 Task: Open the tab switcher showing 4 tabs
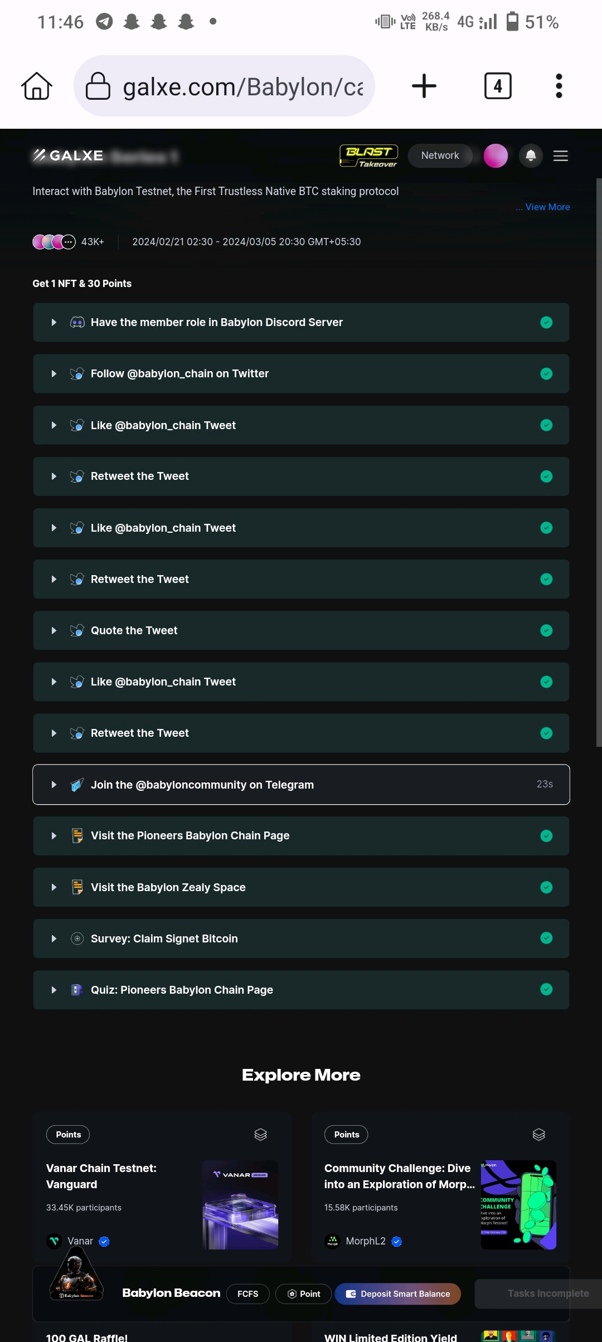[498, 86]
